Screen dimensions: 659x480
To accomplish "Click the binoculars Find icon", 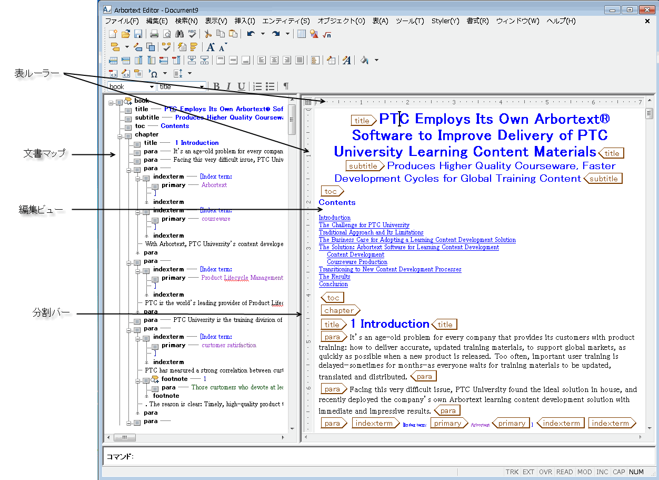I will coord(179,34).
